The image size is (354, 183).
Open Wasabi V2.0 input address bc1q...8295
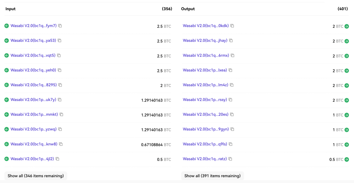(x=34, y=85)
